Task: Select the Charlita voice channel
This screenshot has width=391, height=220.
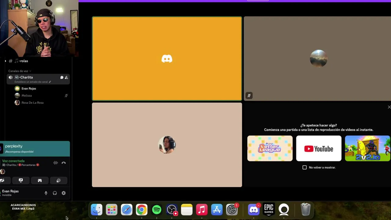Action: pos(38,79)
